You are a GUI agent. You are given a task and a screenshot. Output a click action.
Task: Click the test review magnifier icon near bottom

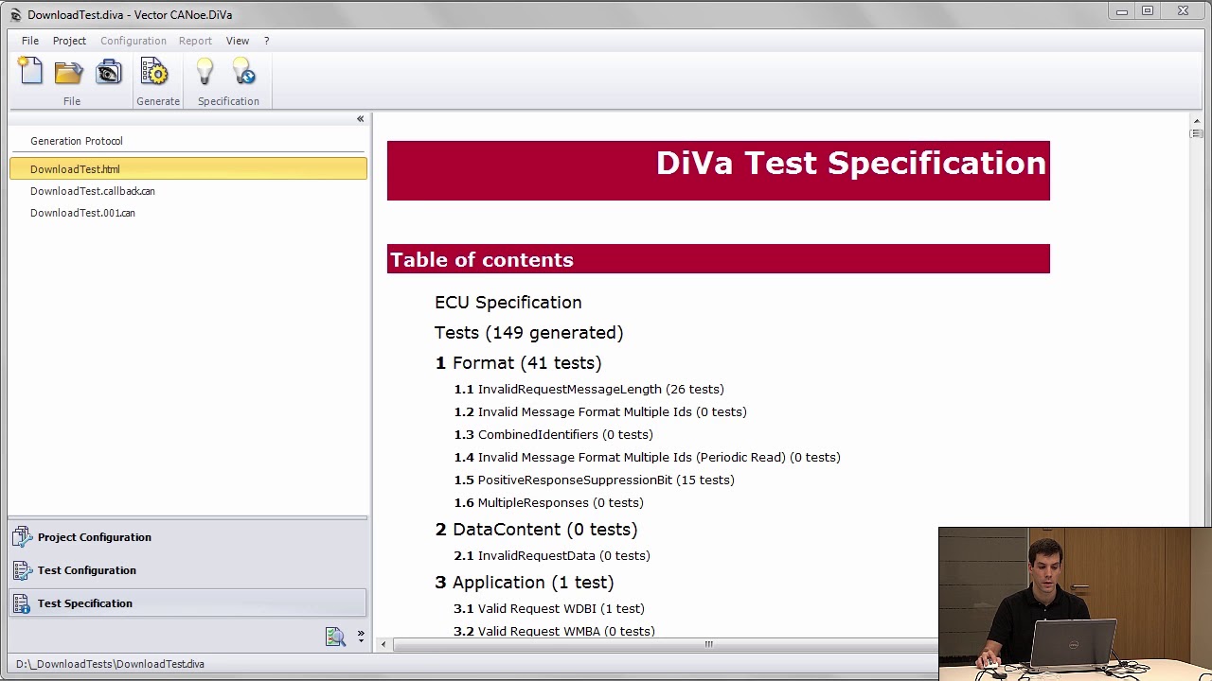(336, 636)
